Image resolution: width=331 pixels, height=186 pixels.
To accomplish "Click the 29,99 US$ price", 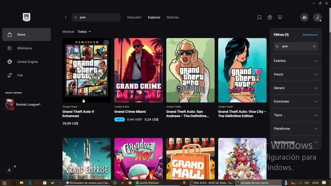I will [x=70, y=123].
